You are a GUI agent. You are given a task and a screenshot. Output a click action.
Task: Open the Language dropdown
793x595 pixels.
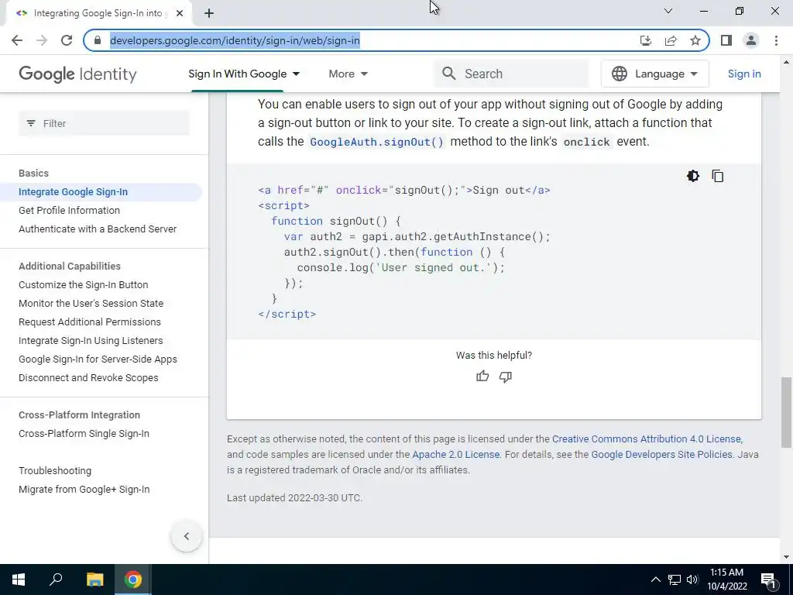coord(654,74)
